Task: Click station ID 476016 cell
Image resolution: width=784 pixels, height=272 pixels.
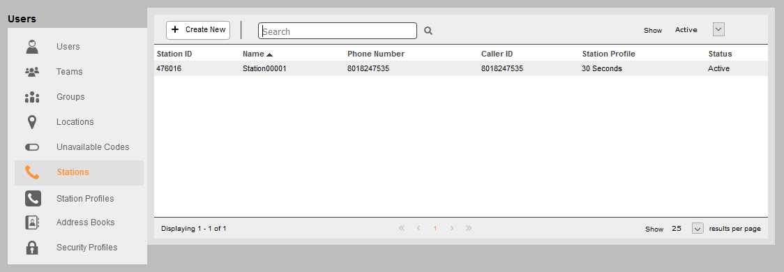Action: pos(169,68)
